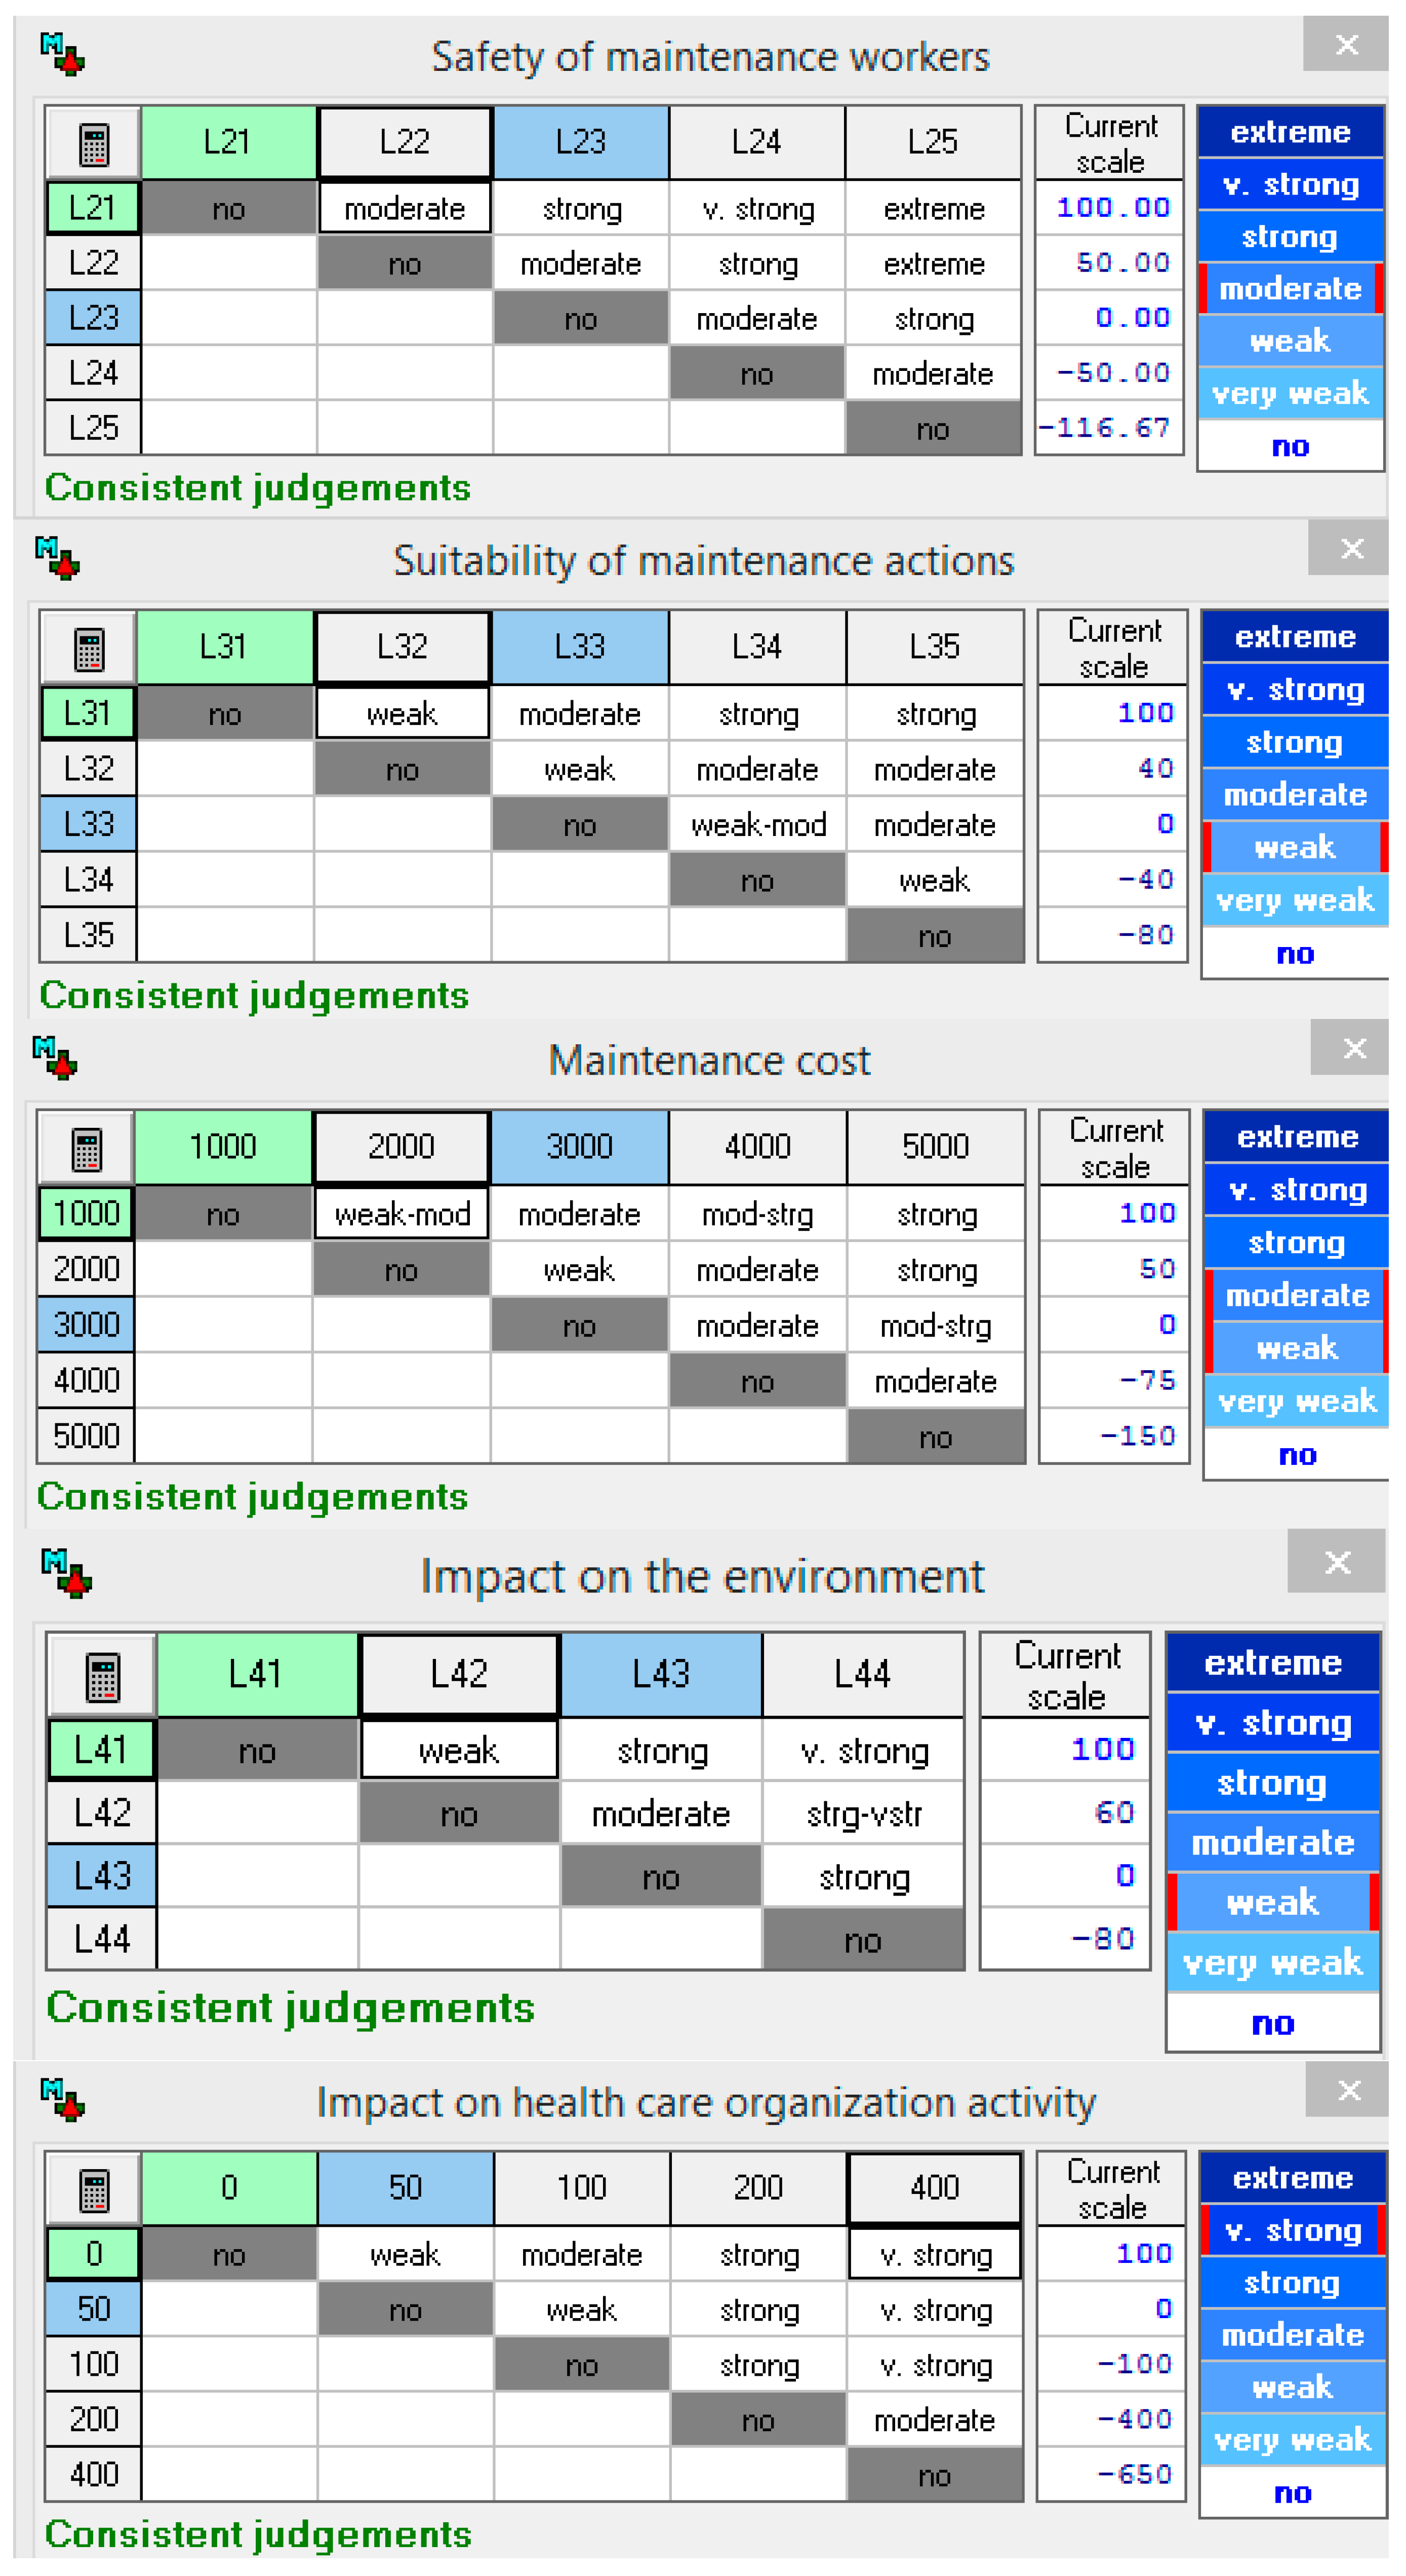Image resolution: width=1406 pixels, height=2576 pixels.
Task: Click M-MACBETH icon beside Maintenance cost title
Action: click(x=55, y=1058)
